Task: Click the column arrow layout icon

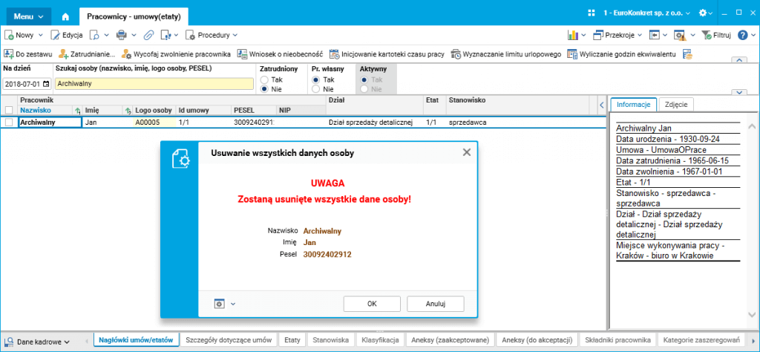Action: click(x=655, y=35)
